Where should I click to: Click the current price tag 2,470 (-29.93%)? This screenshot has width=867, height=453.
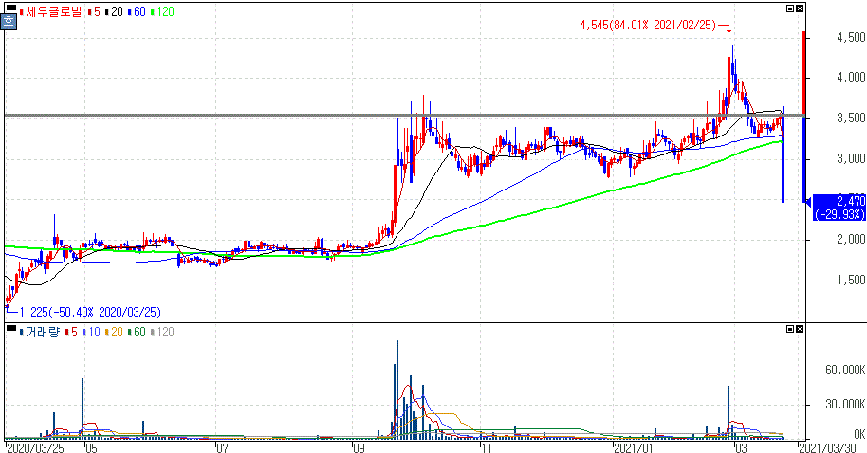point(839,208)
